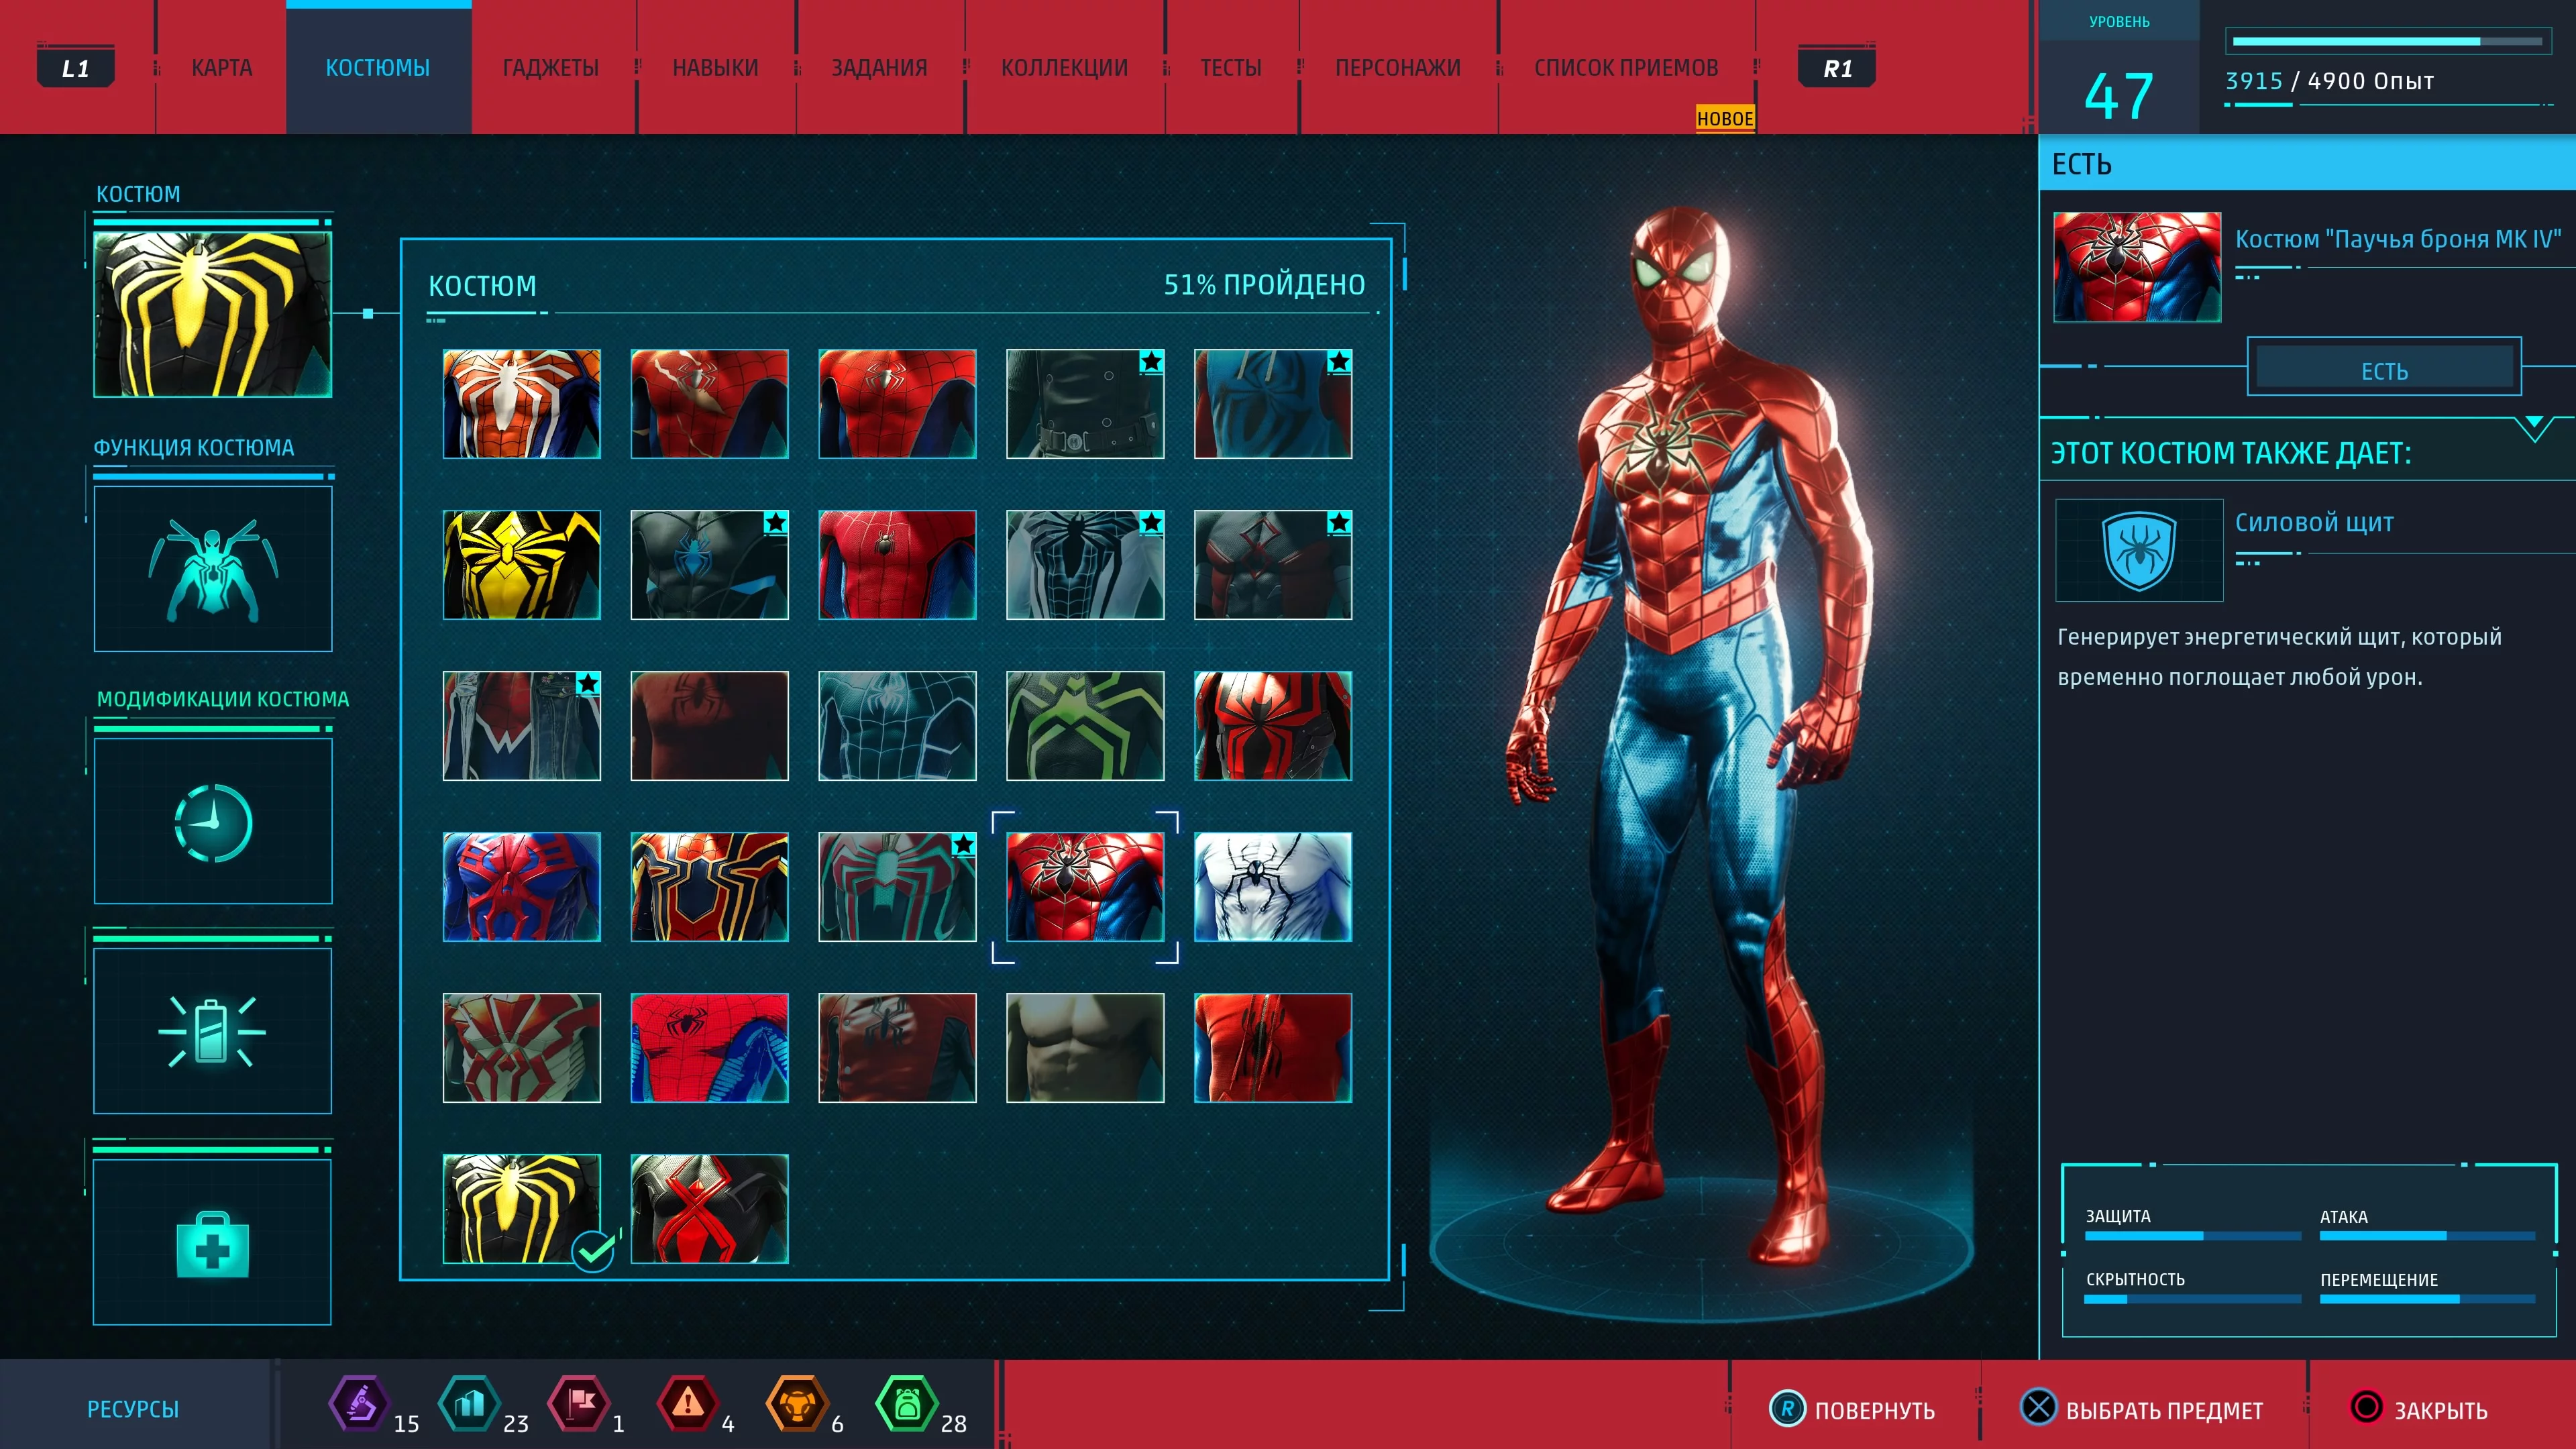Select the shirtless Undies suit thumbnail
Viewport: 2576px width, 1449px height.
(1085, 1048)
